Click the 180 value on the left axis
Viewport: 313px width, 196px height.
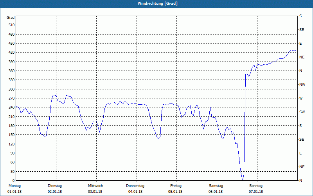click(11, 126)
